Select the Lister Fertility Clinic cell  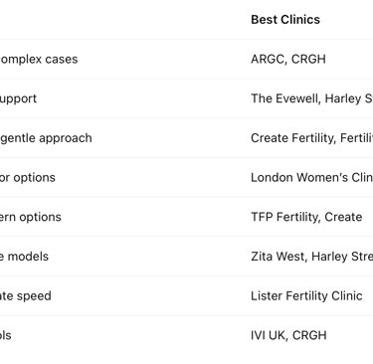pos(306,295)
